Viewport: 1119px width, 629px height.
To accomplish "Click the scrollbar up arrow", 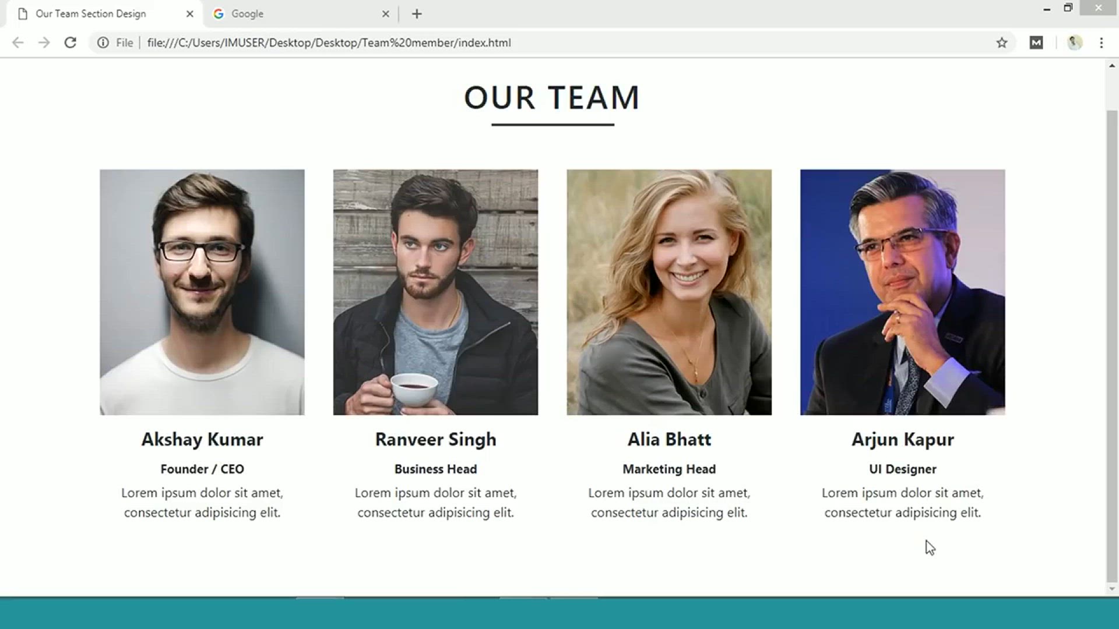I will tap(1112, 66).
